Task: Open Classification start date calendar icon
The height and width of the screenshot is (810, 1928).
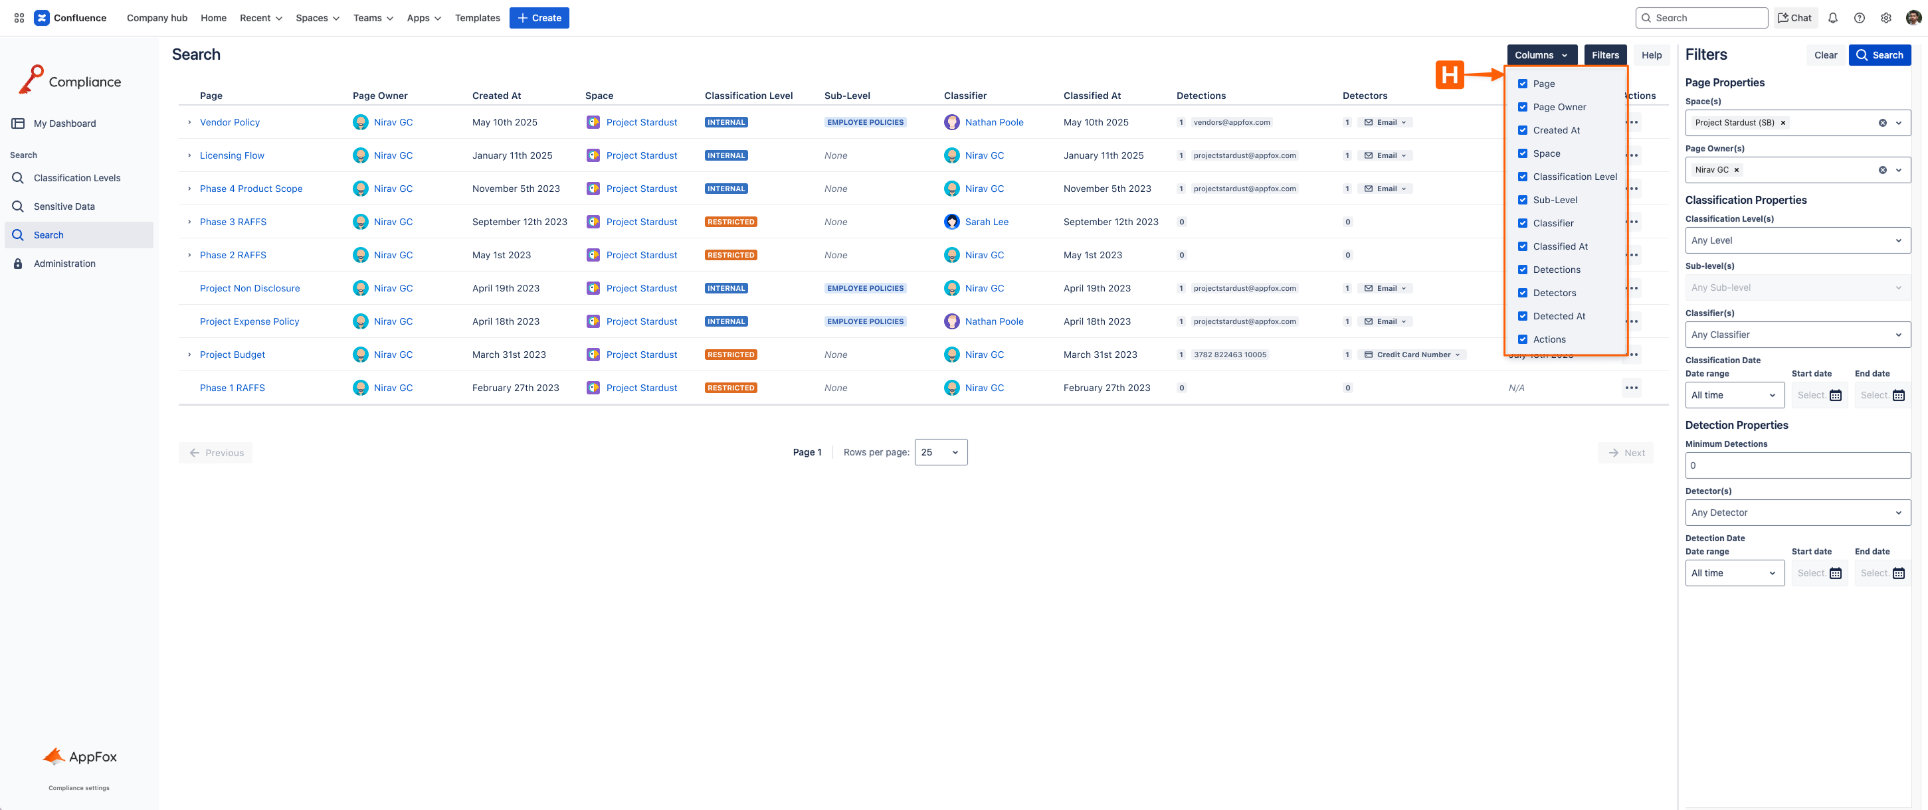Action: [x=1835, y=395]
